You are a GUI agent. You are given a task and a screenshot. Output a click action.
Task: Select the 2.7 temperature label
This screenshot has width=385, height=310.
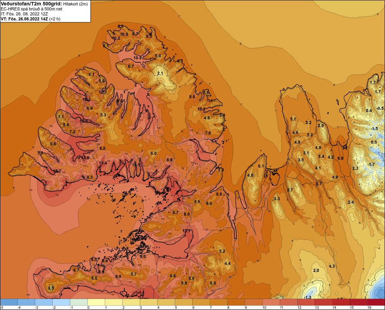point(290,190)
